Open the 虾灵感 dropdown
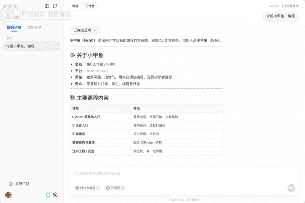Image resolution: width=305 pixels, height=203 pixels. pyautogui.click(x=114, y=188)
